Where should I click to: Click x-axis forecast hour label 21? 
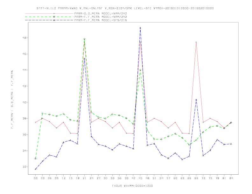[x=84, y=178]
